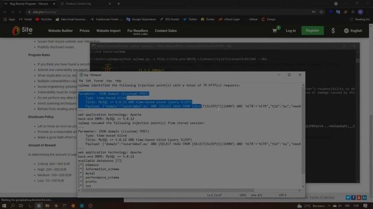
Task: Open Prices nav item
Action: pyautogui.click(x=85, y=31)
